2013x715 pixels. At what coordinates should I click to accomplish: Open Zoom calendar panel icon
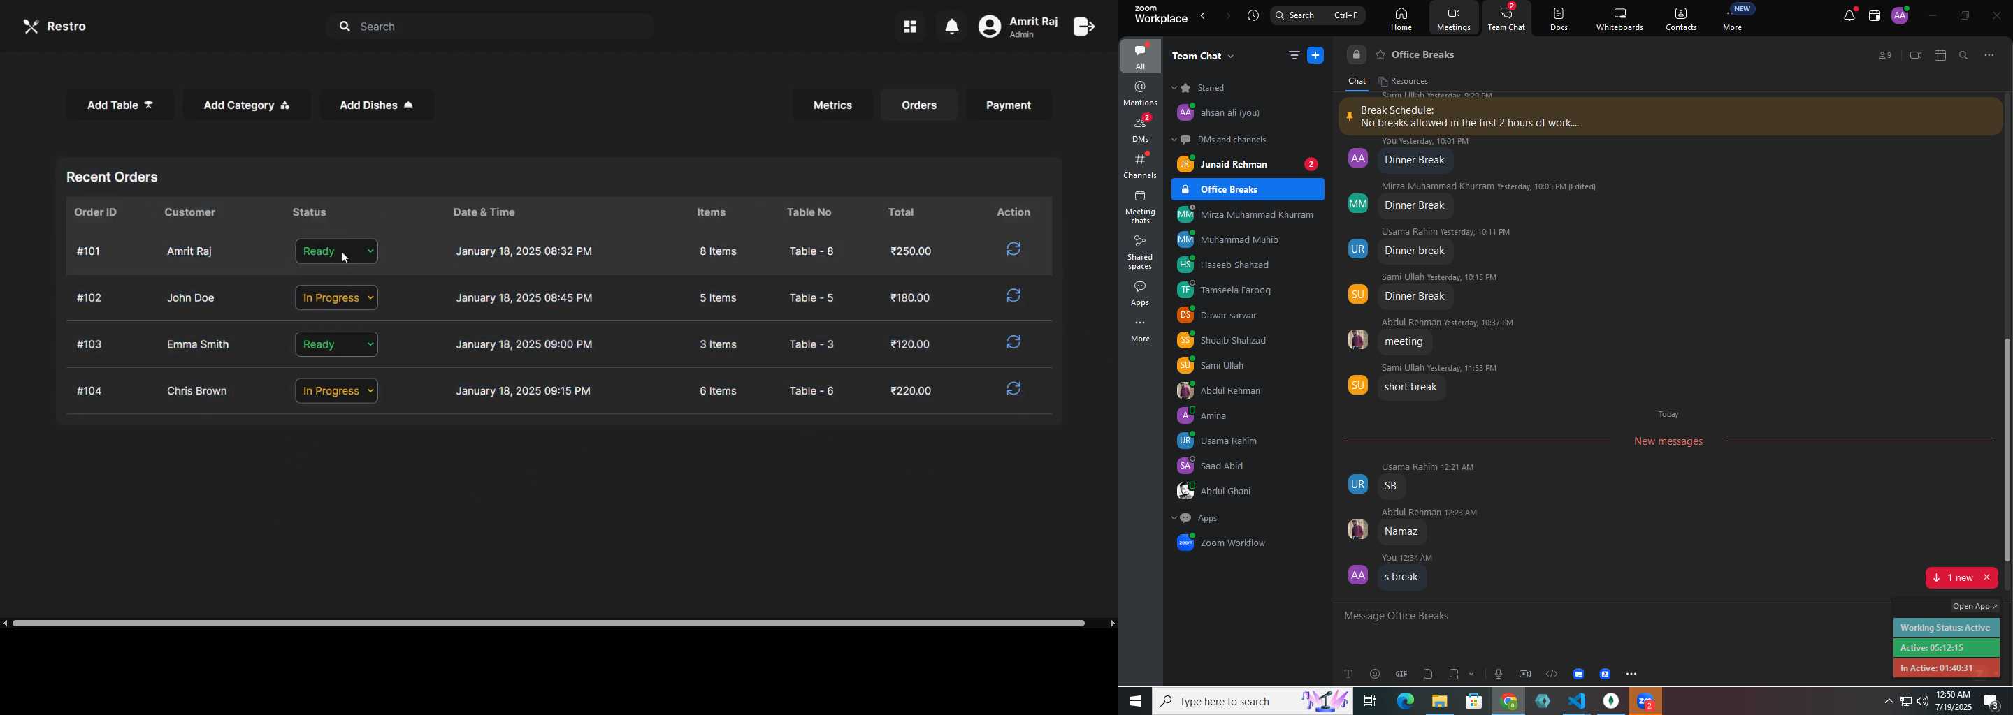1874,15
